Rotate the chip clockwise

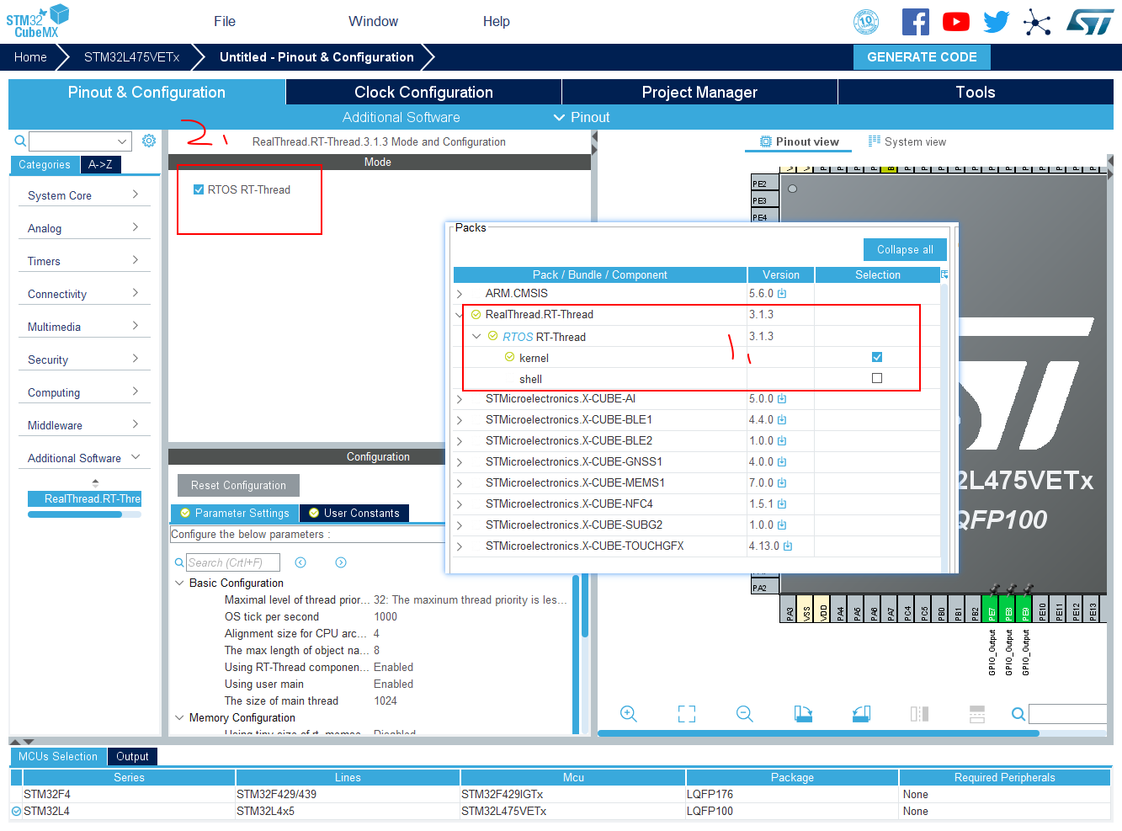point(803,714)
